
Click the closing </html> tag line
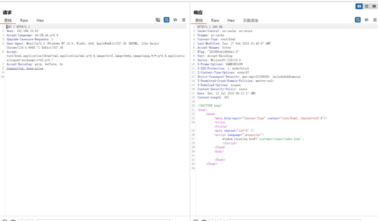(212, 164)
